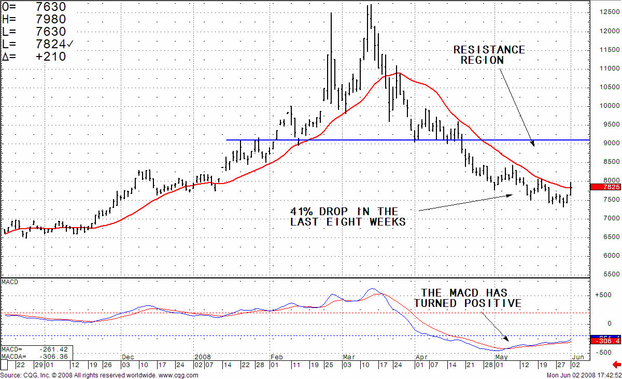Viewport: 622px width, 379px height.
Task: Click the 2008 year marker on time axis
Action: coord(201,357)
